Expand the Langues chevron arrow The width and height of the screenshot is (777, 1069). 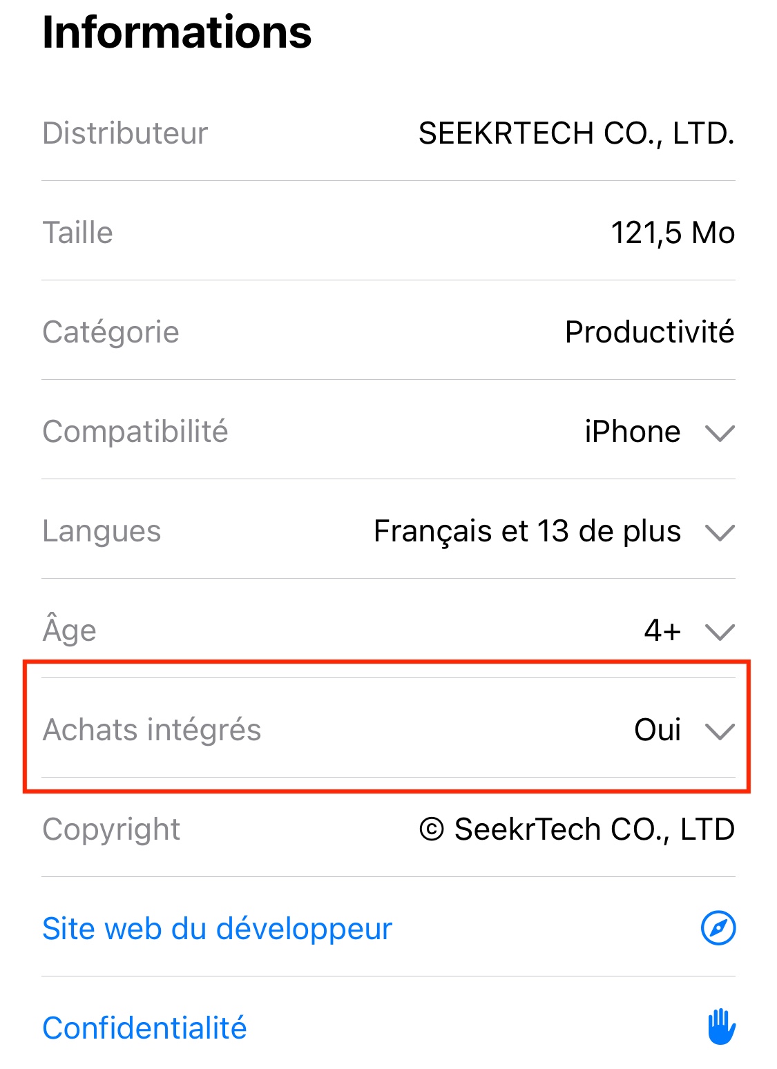pyautogui.click(x=720, y=532)
